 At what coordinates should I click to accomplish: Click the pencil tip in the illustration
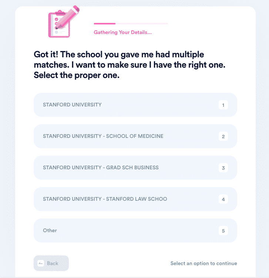click(57, 28)
